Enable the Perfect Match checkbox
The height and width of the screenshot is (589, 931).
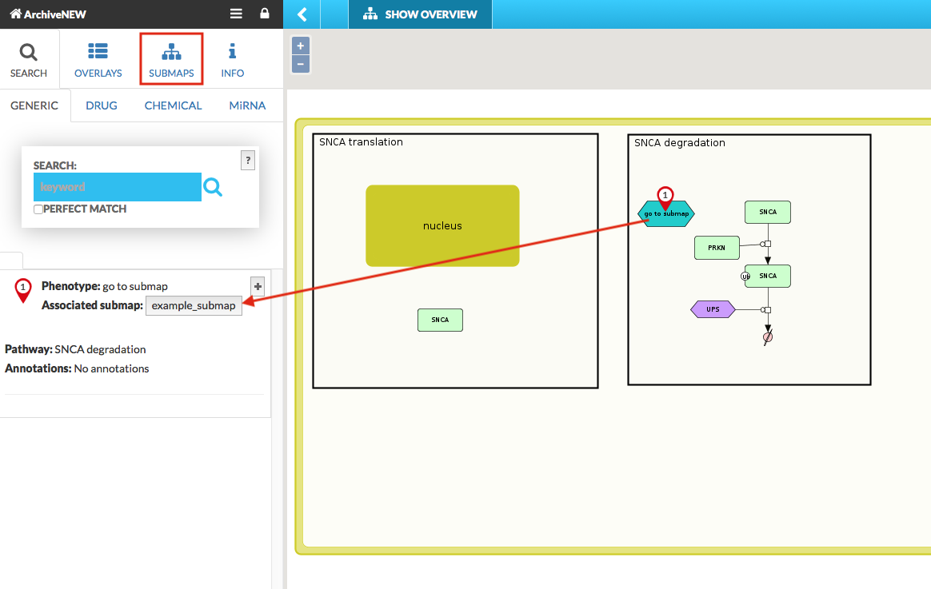point(38,209)
